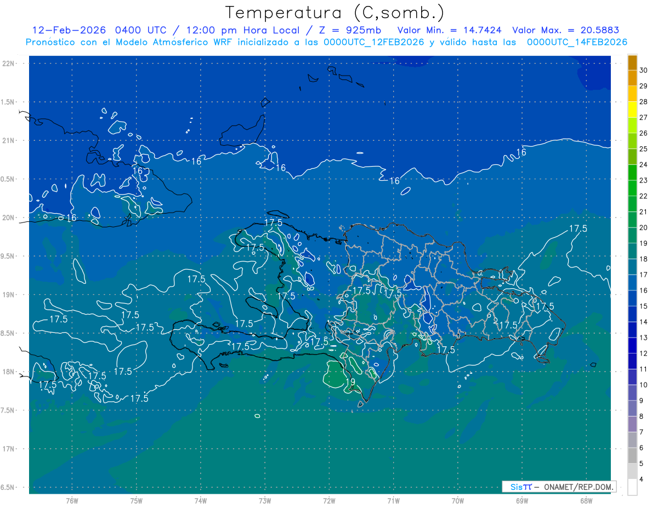This screenshot has width=658, height=508.
Task: Click the '9' color scale label
Action: click(x=642, y=401)
